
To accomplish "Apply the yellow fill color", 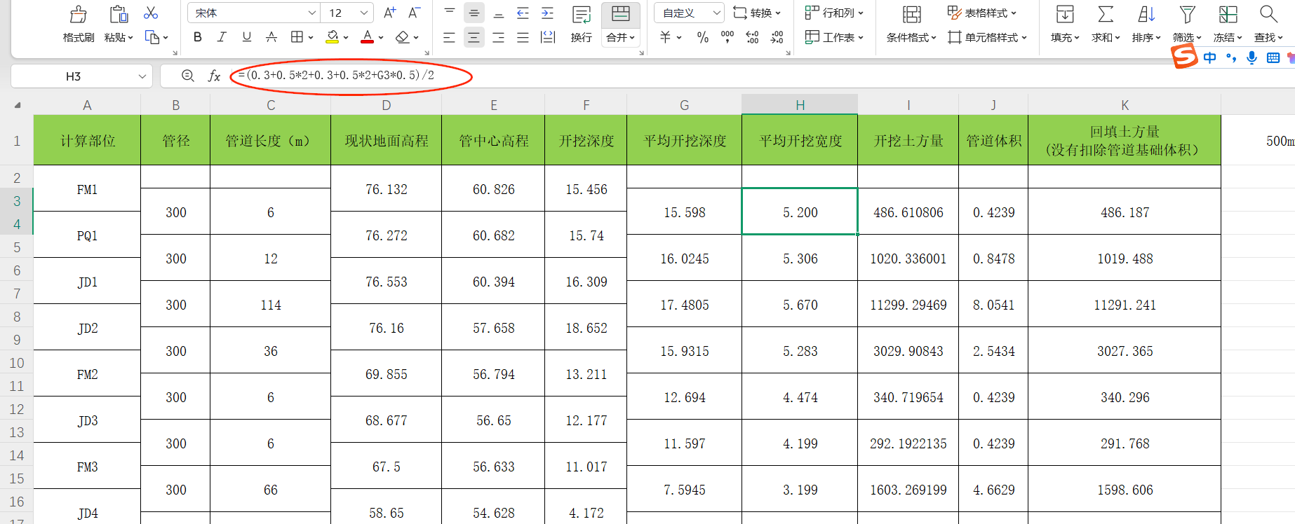I will [x=333, y=37].
